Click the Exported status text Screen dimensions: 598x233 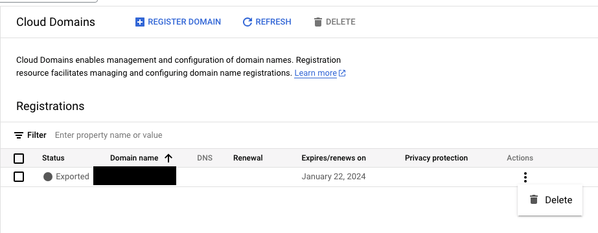tap(73, 177)
